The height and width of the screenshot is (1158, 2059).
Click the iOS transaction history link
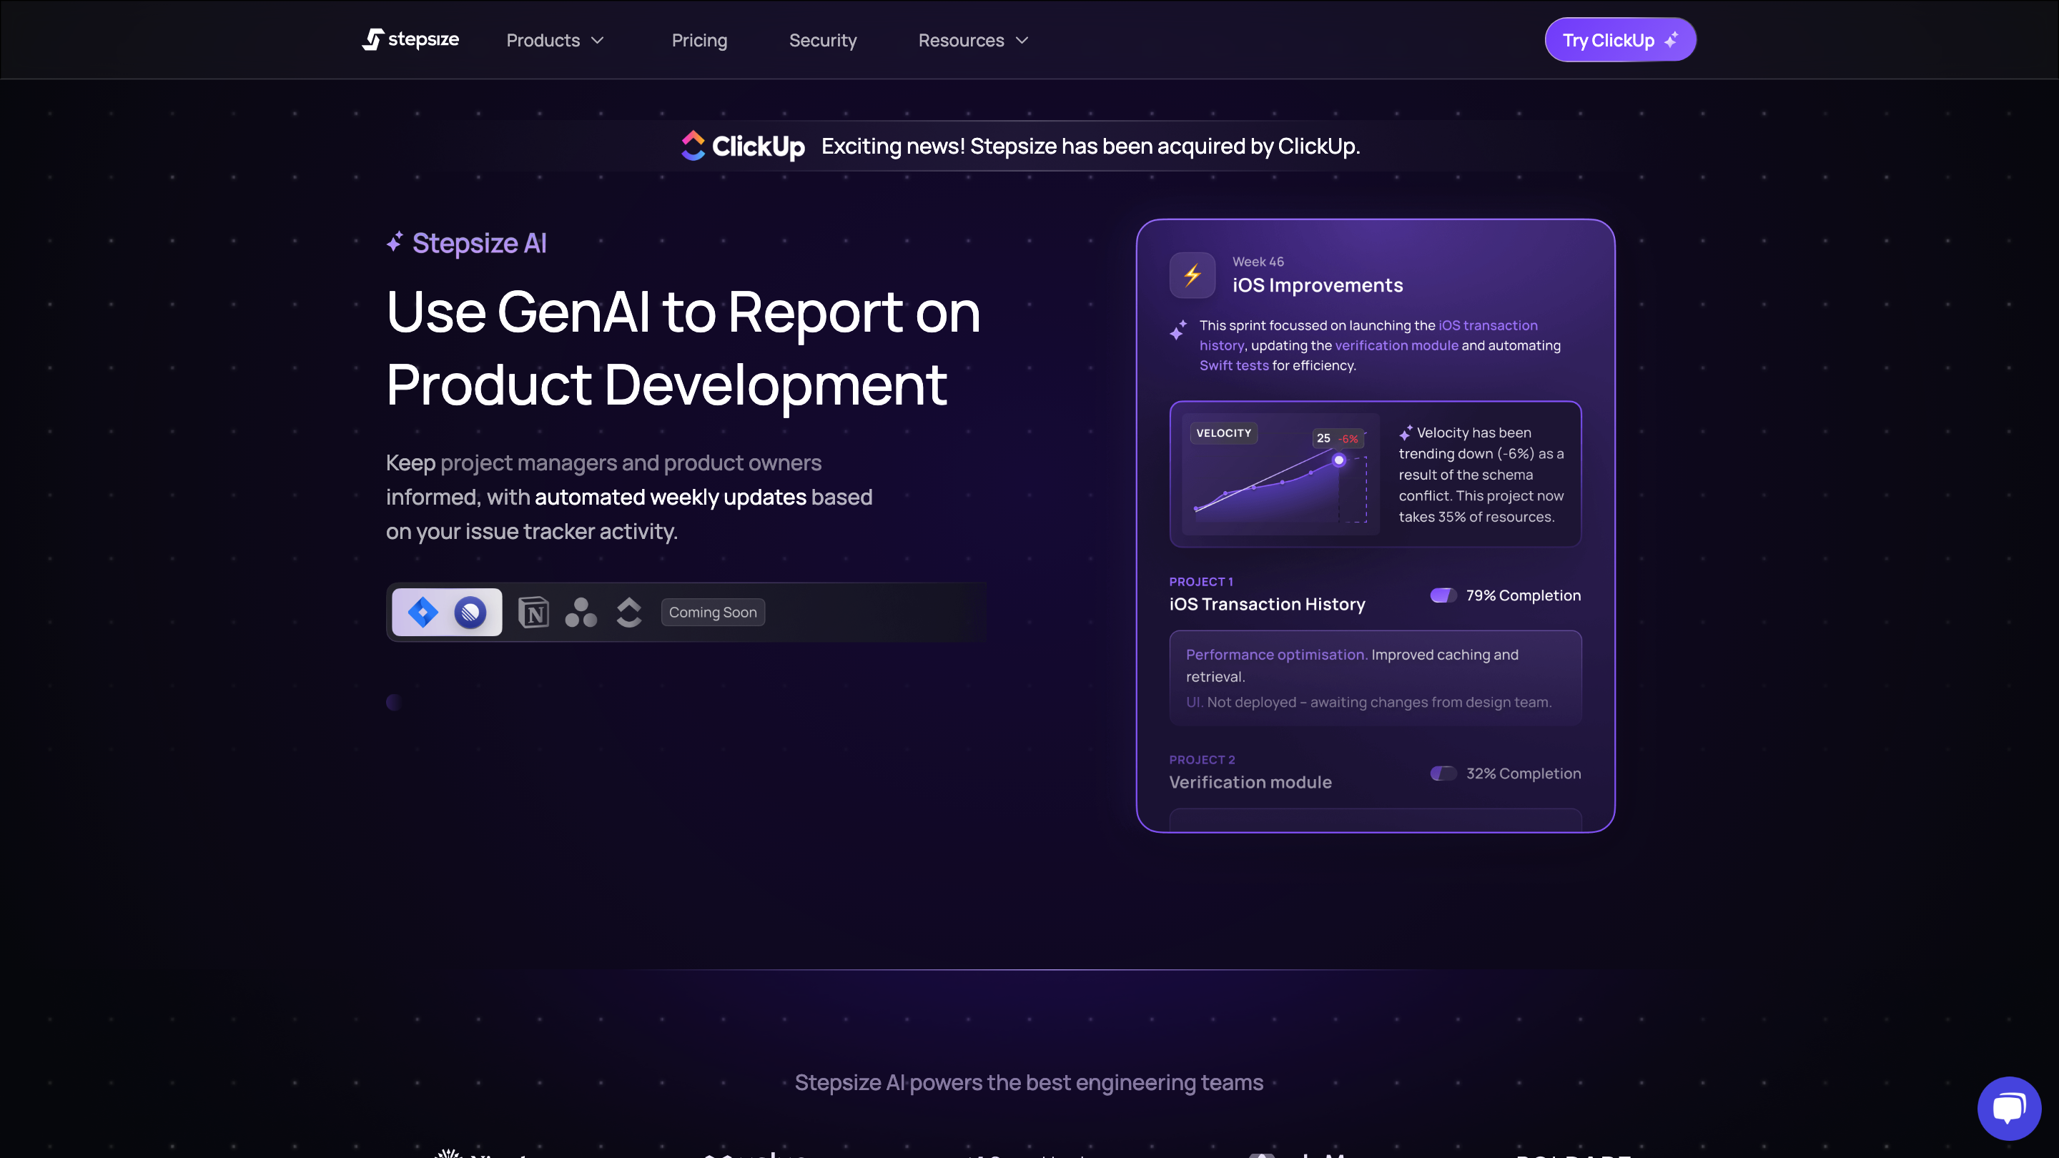coord(1488,325)
